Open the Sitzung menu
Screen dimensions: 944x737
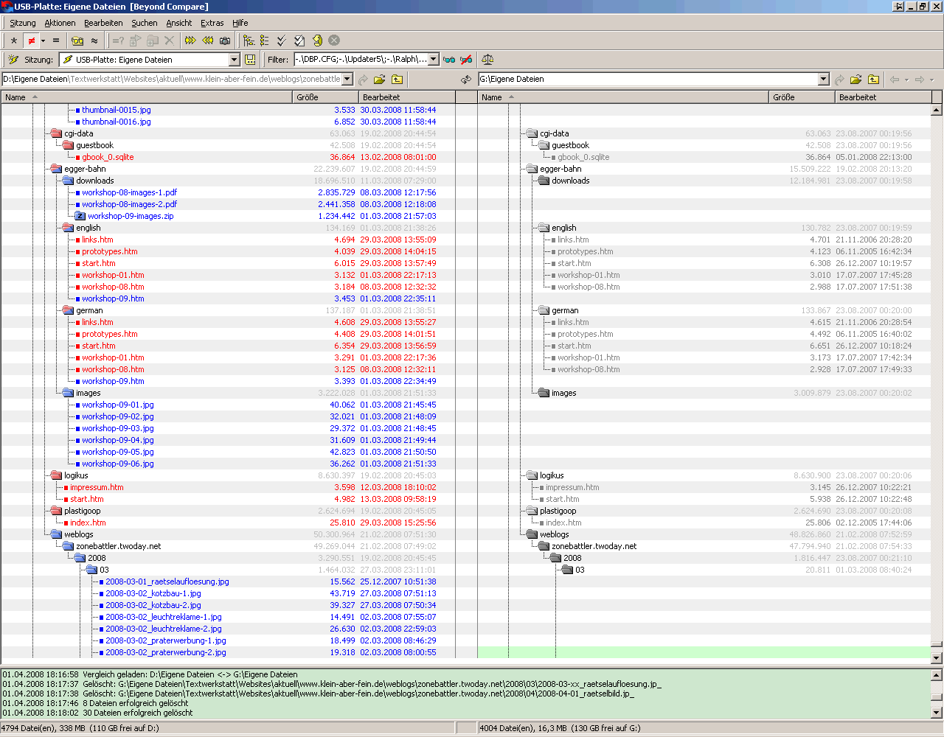coord(23,23)
